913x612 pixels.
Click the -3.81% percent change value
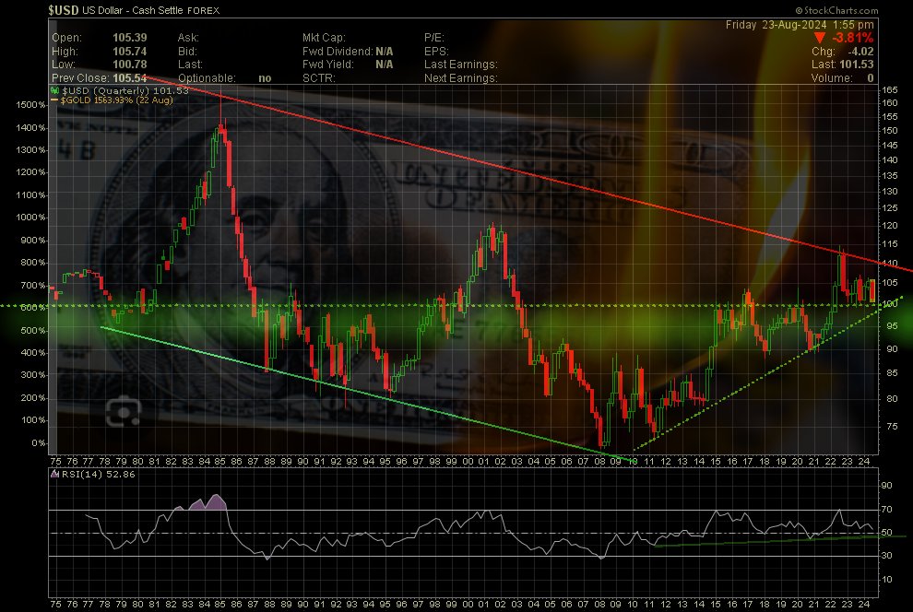pos(852,38)
